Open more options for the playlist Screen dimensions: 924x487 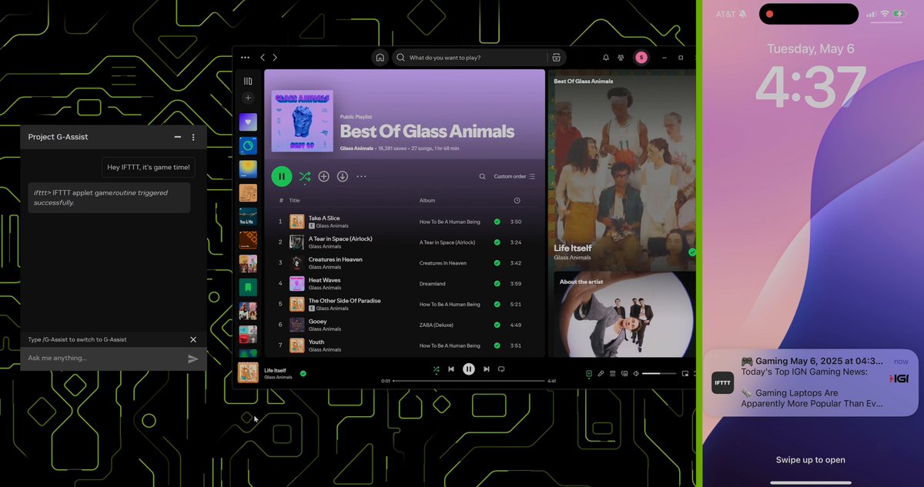361,176
